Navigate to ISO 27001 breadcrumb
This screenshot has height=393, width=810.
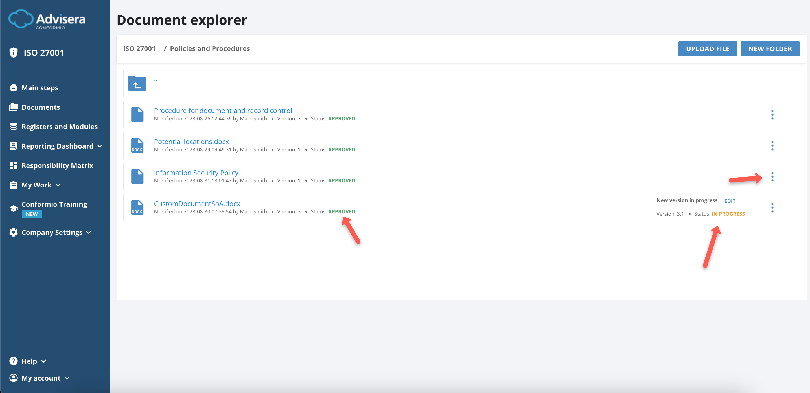pyautogui.click(x=139, y=48)
